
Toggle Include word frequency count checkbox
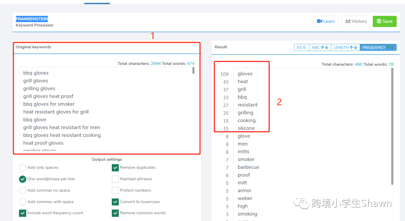(x=22, y=213)
